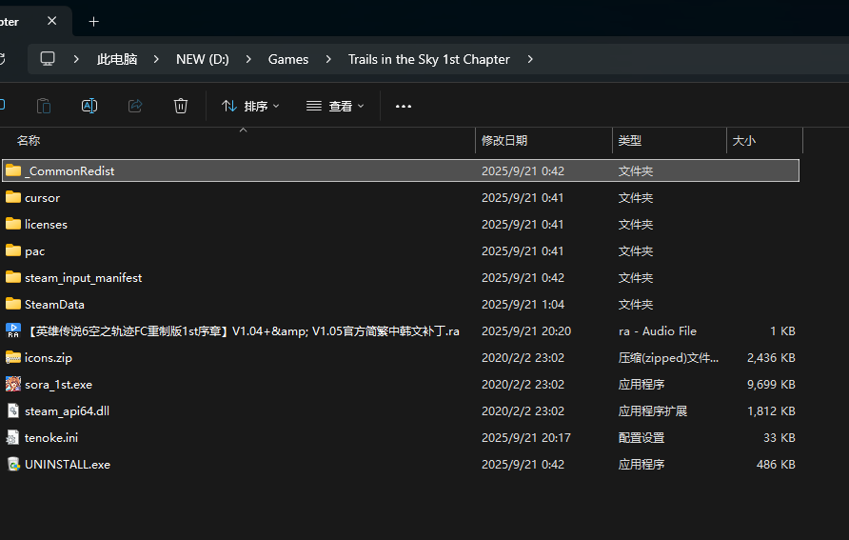Open the 排序 sort dropdown
849x540 pixels.
click(250, 106)
